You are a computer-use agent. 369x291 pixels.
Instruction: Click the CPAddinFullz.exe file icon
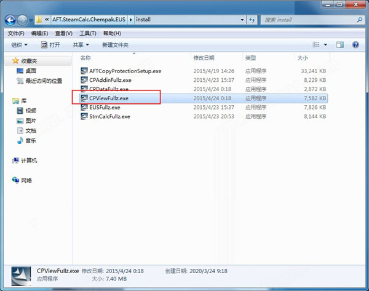[84, 80]
